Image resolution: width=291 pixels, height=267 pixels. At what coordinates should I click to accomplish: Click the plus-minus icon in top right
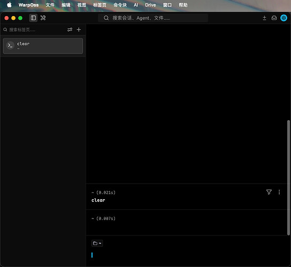[264, 18]
